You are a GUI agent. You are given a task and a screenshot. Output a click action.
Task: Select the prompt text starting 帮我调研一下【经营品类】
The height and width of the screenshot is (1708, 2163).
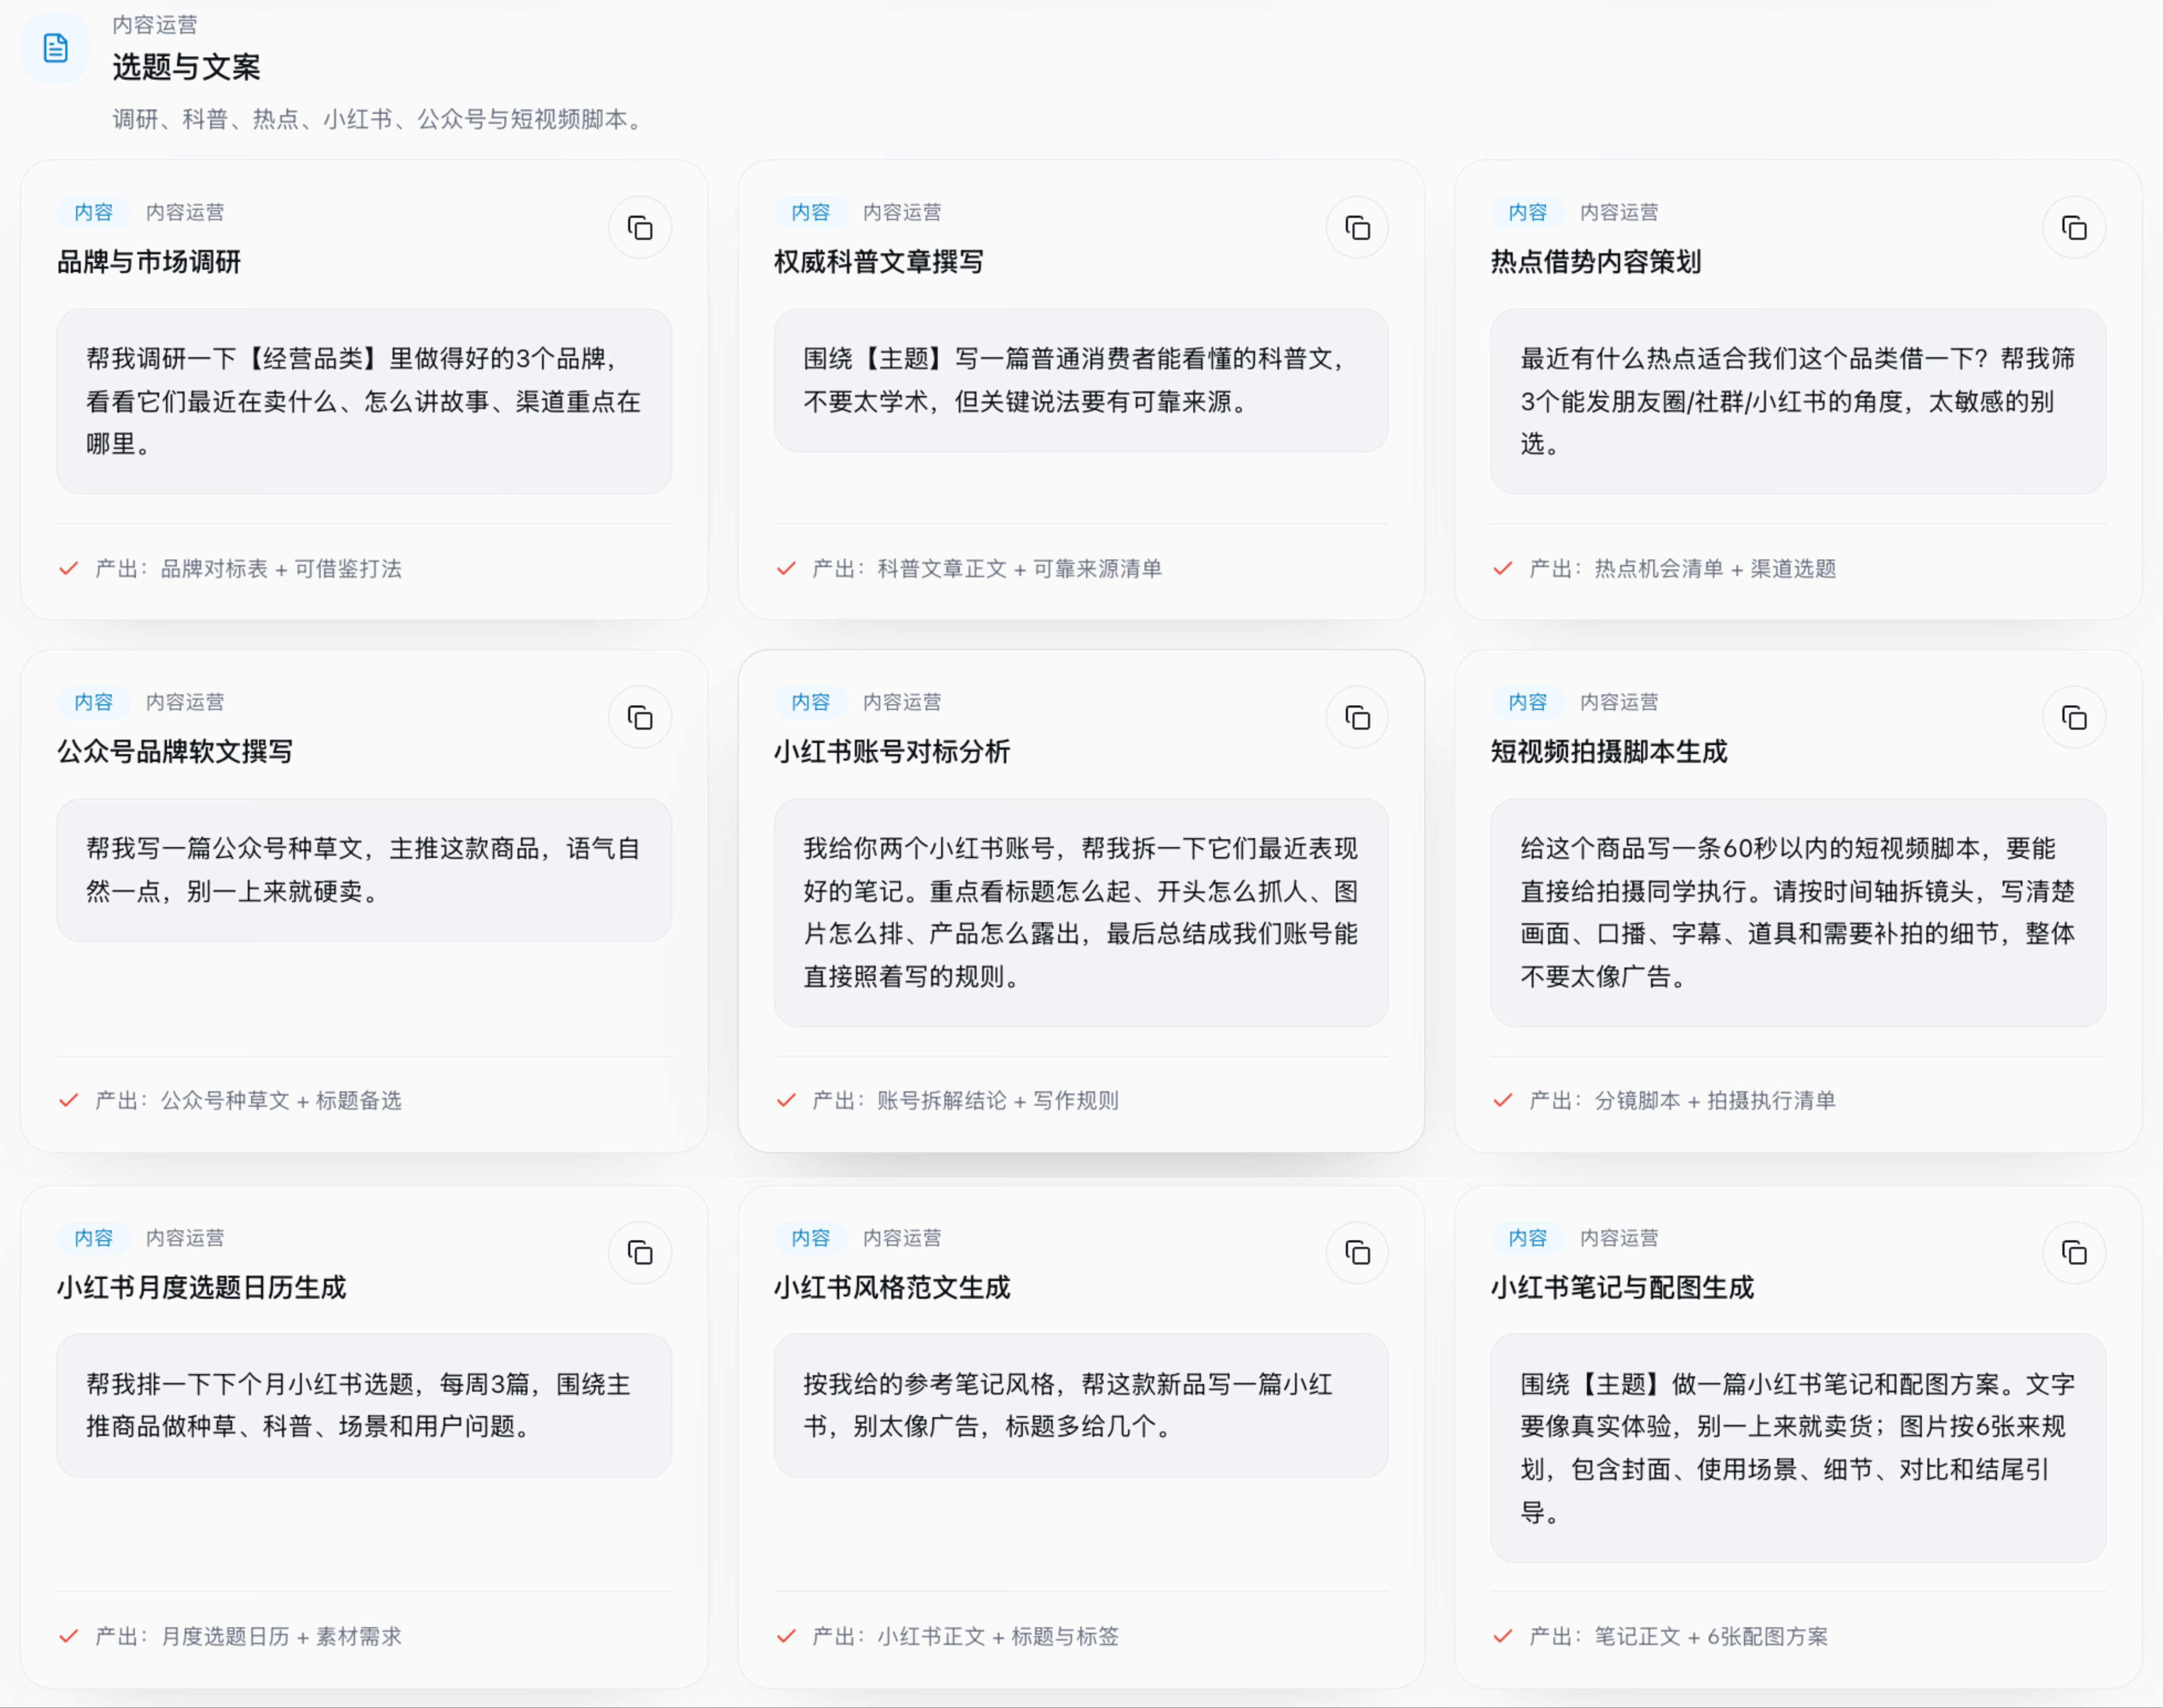[x=364, y=401]
